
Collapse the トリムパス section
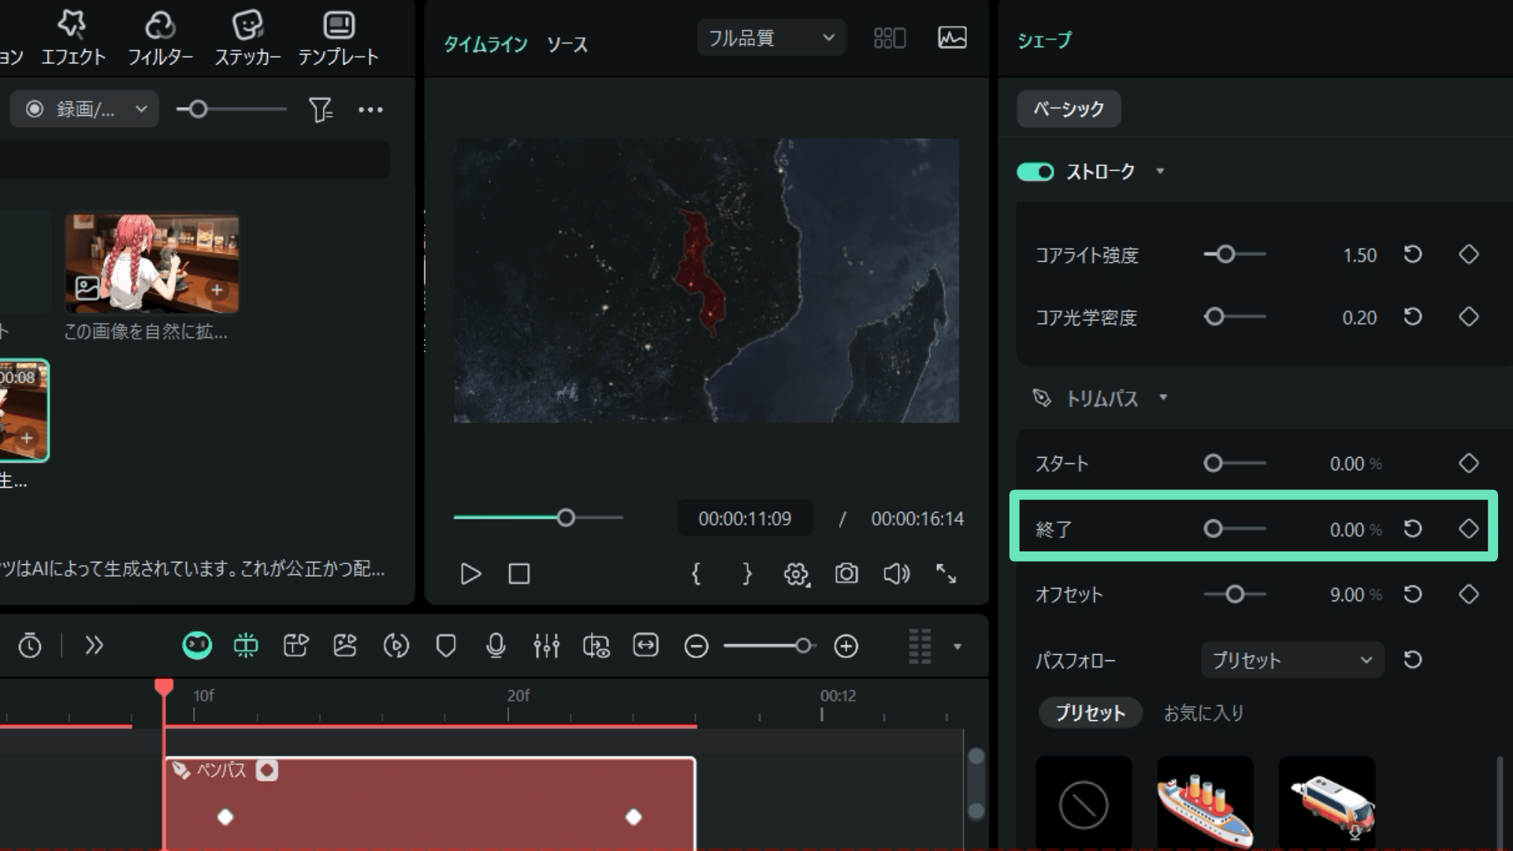[x=1163, y=398]
